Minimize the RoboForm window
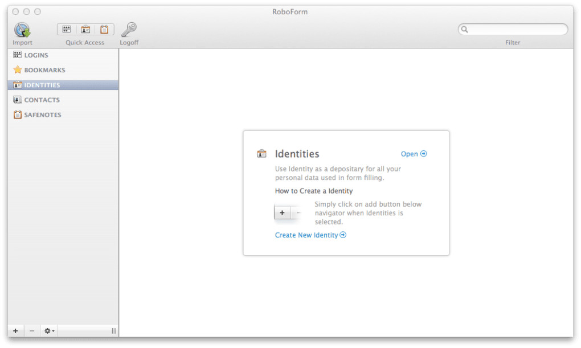 [x=26, y=11]
